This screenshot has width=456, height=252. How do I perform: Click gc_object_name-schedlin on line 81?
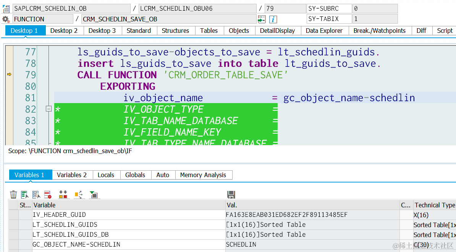coord(349,98)
